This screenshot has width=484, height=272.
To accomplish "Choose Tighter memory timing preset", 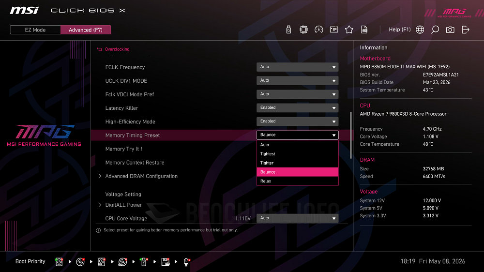I will pyautogui.click(x=297, y=163).
